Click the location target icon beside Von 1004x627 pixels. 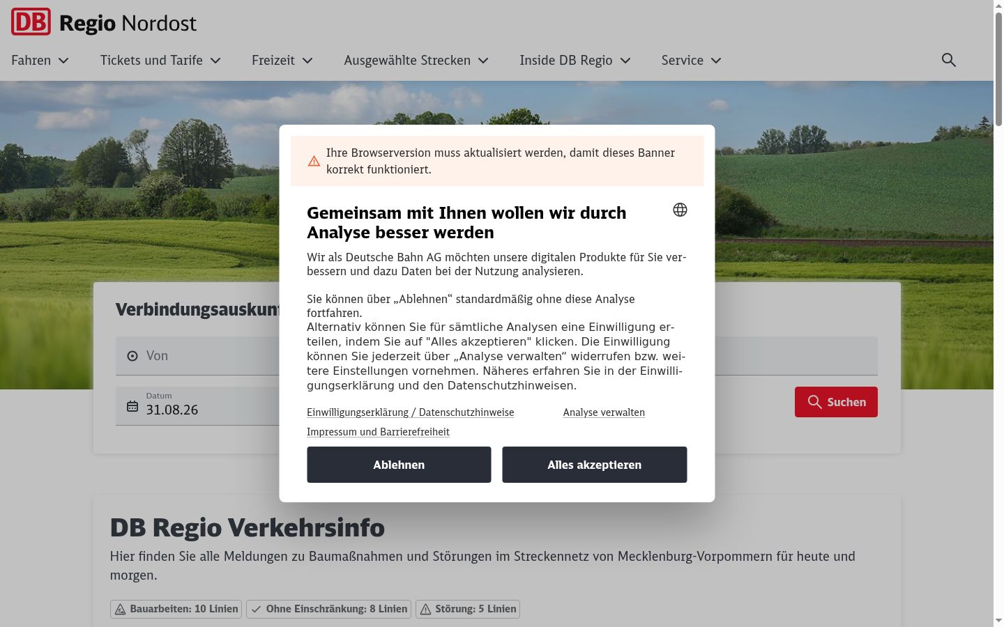[x=132, y=356]
